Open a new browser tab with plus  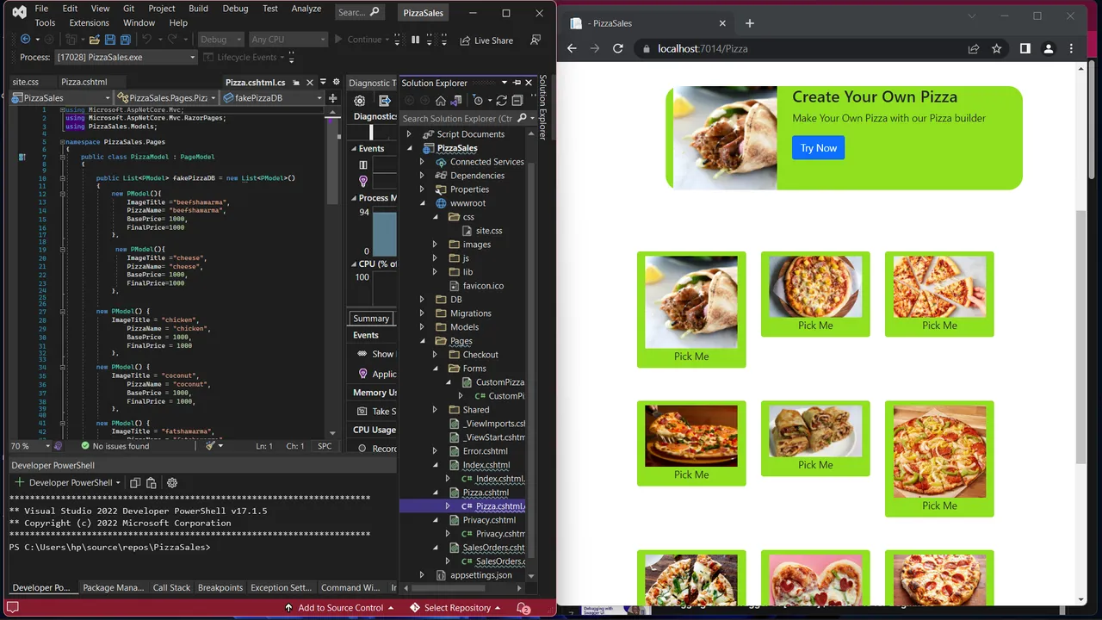749,23
